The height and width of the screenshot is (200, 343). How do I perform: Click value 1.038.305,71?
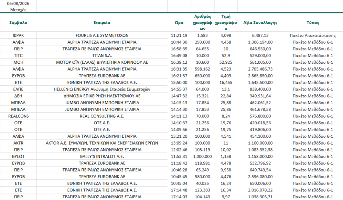point(260,197)
